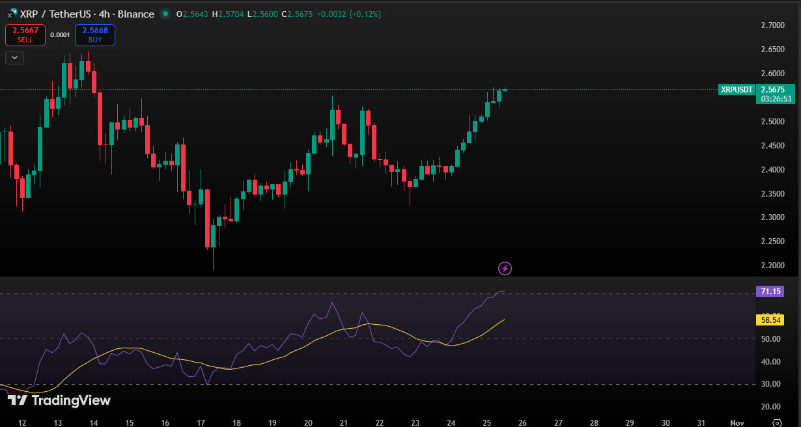The height and width of the screenshot is (427, 801).
Task: Collapse the indicator legend with chevron button
Action: click(x=15, y=57)
